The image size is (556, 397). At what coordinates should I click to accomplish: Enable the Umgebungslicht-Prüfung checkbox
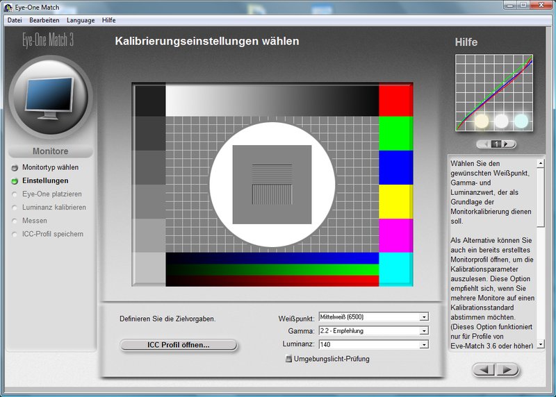(x=288, y=359)
